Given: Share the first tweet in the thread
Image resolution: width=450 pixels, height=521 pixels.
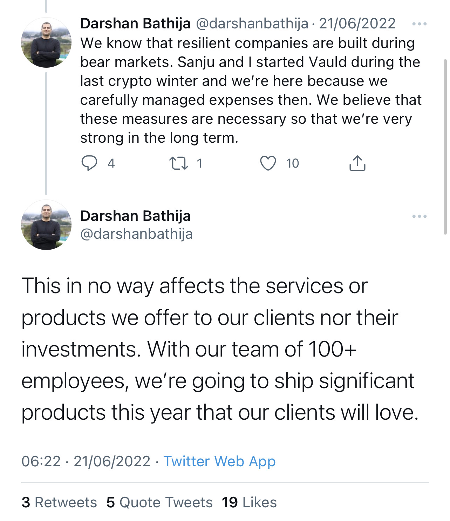Looking at the screenshot, I should coord(357,163).
